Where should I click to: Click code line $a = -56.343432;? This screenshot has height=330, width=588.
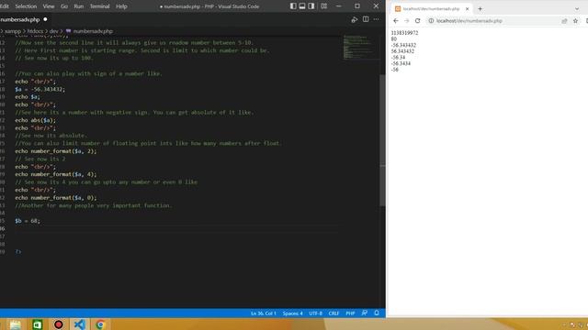[40, 89]
